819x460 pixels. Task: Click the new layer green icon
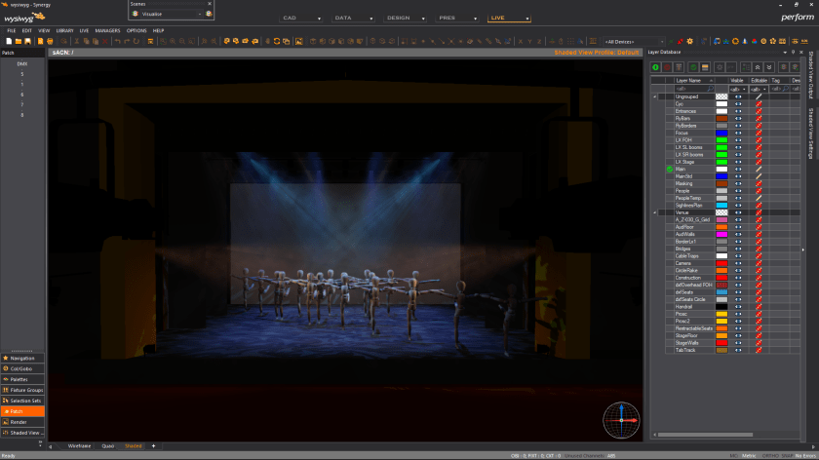pyautogui.click(x=655, y=66)
